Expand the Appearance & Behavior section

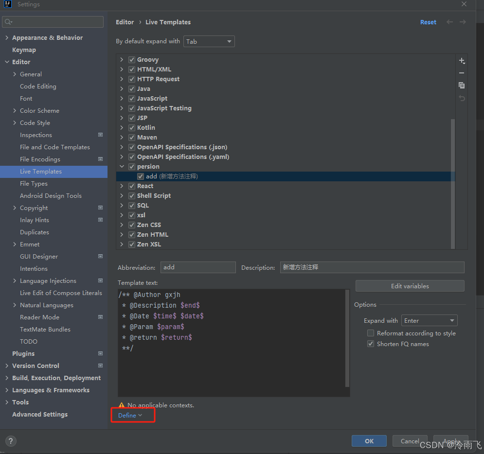(x=7, y=37)
